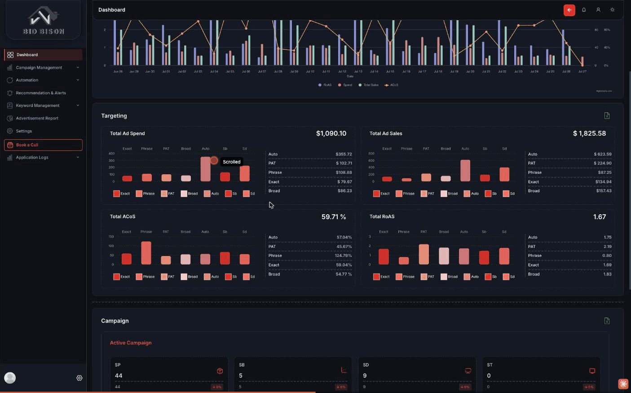The height and width of the screenshot is (393, 631).
Task: Click user avatar at bottom left
Action: coord(10,378)
